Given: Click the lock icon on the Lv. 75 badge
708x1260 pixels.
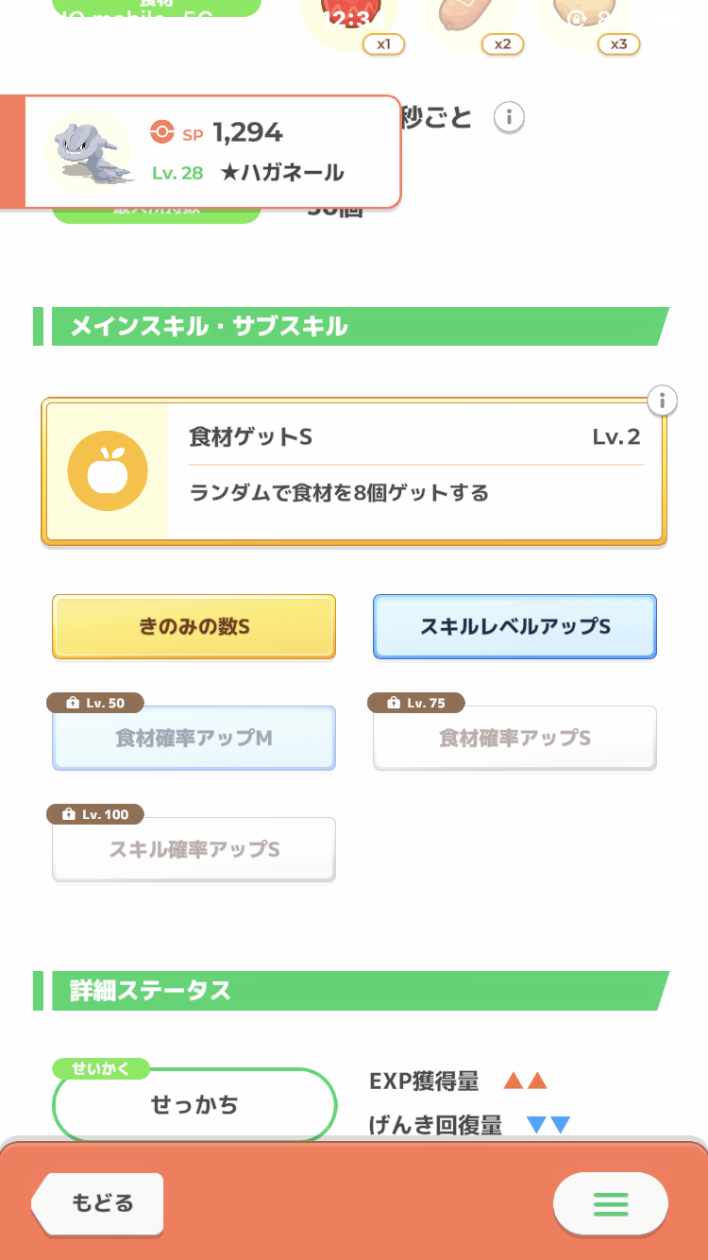Looking at the screenshot, I should (394, 703).
